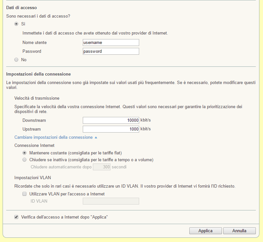Click the collapse triangle beside Cambiare impostazioni
Screen dimensions: 263x242
(96, 137)
